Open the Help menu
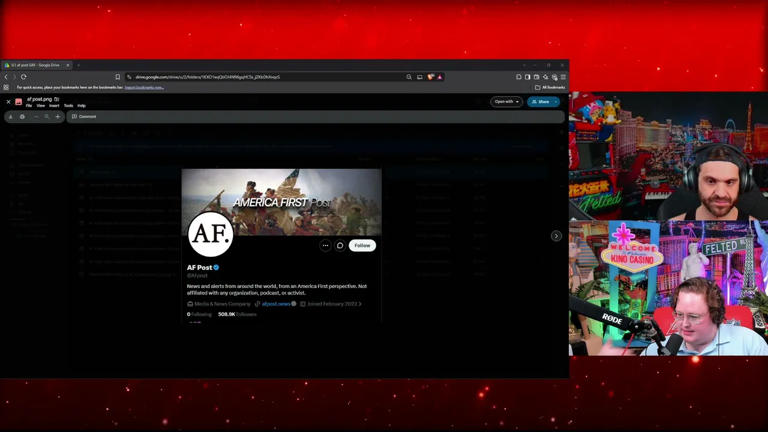Image resolution: width=768 pixels, height=432 pixels. (x=82, y=106)
